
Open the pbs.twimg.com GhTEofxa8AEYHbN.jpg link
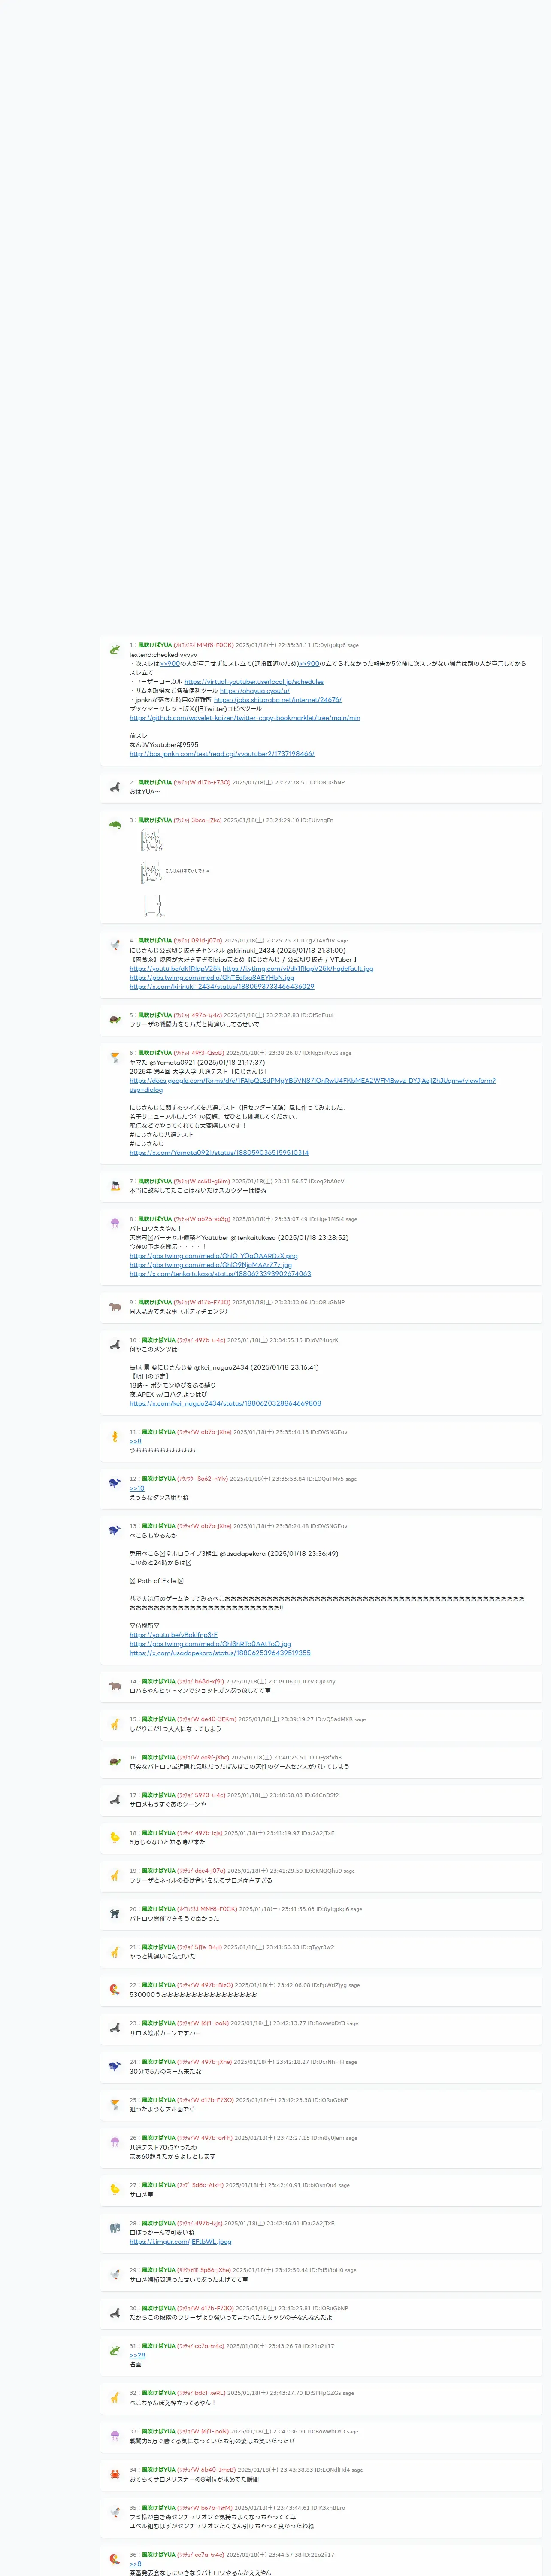tap(212, 978)
